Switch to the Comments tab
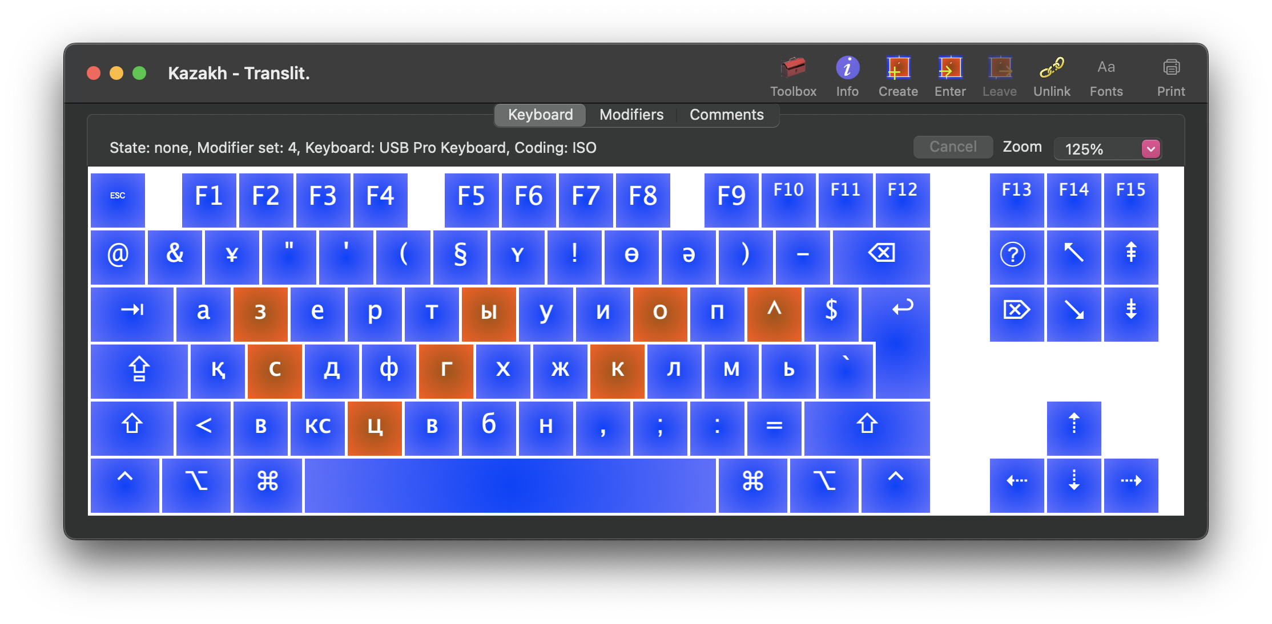This screenshot has height=624, width=1272. pyautogui.click(x=726, y=115)
